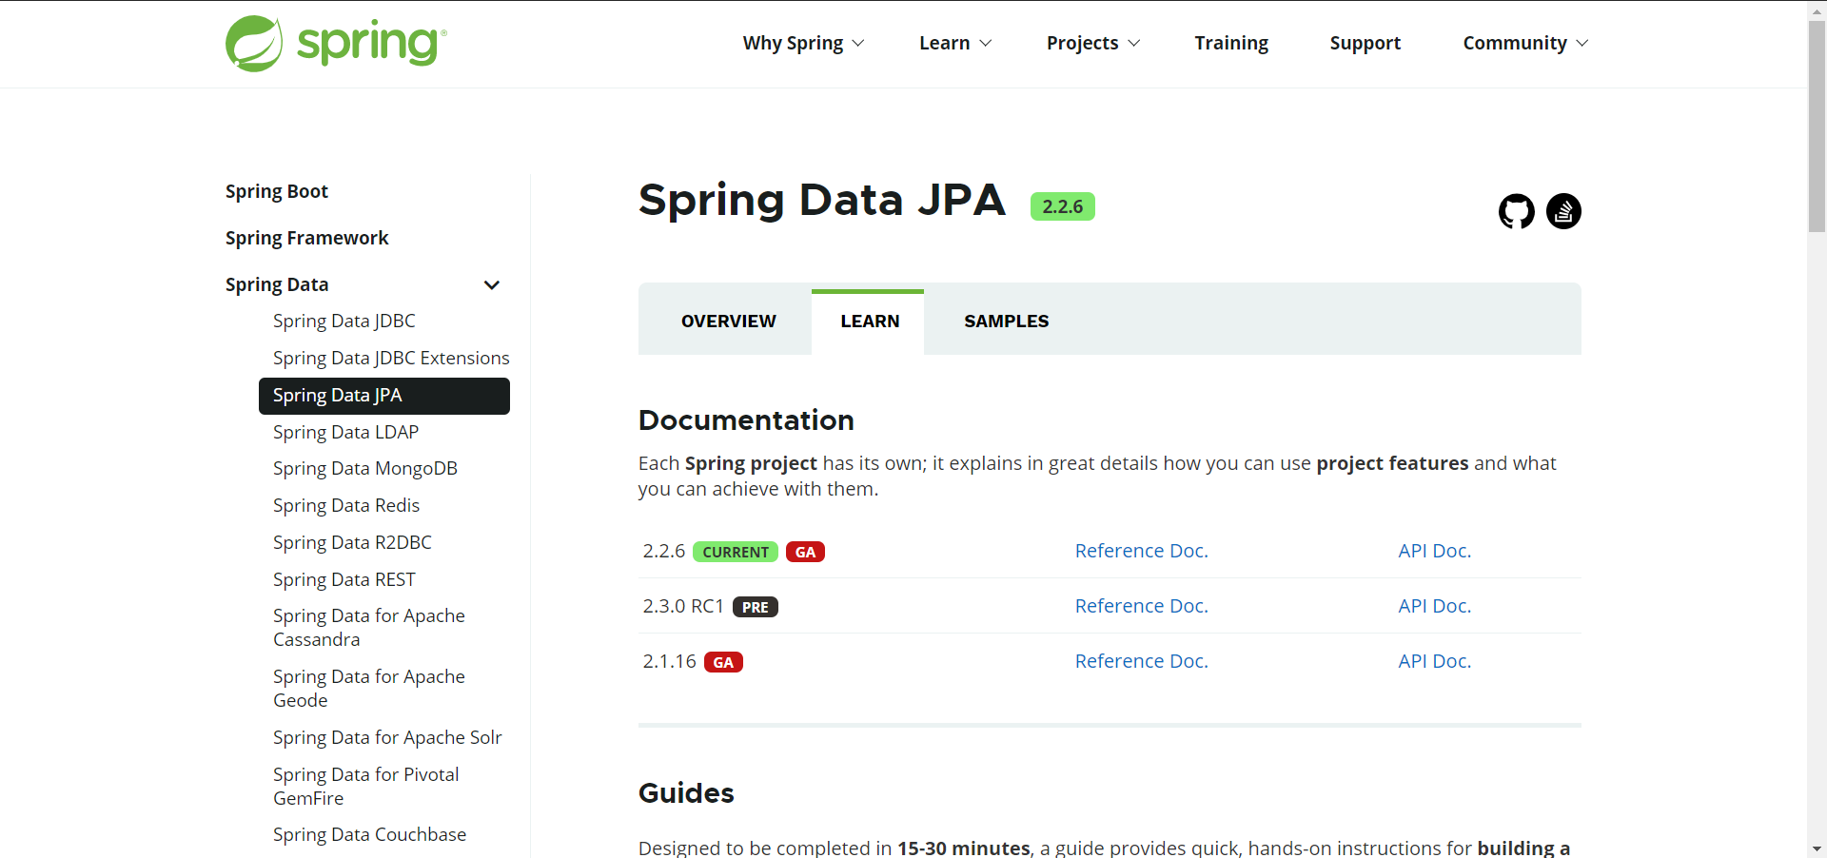The height and width of the screenshot is (858, 1827).
Task: Open API Doc. for version 2.2.6
Action: [x=1435, y=551]
